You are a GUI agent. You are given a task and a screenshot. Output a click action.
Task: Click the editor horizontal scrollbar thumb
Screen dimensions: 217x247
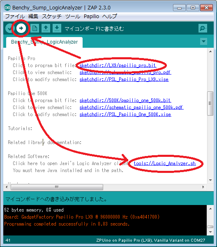(x=57, y=187)
